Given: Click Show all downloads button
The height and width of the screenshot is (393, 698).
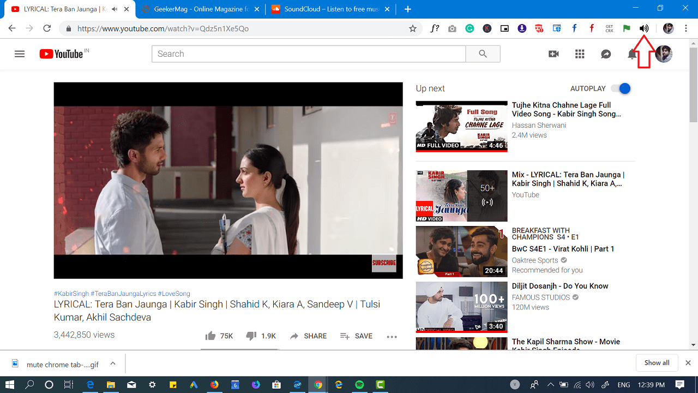Looking at the screenshot, I should [x=657, y=363].
